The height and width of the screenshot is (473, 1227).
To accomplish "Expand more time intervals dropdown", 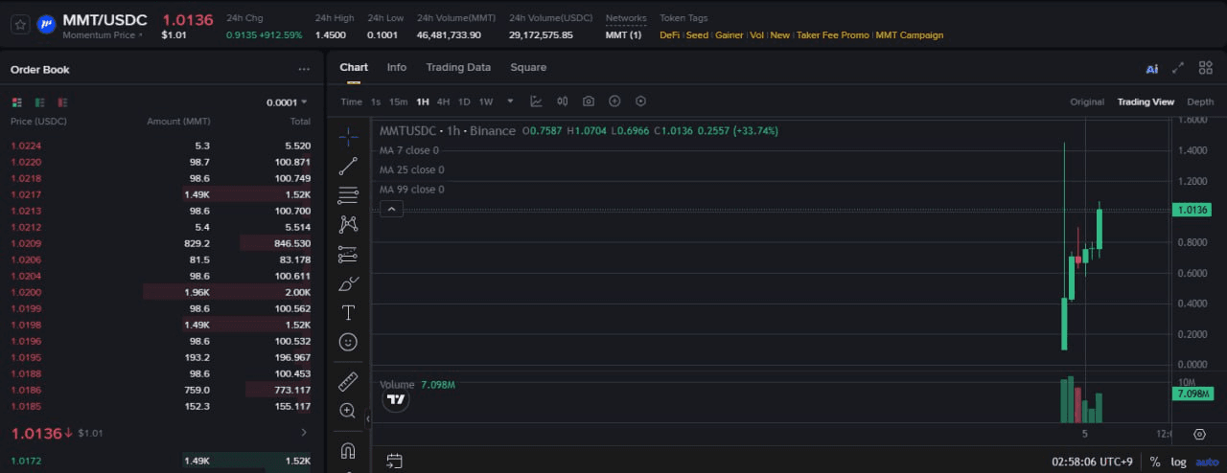I will coord(510,101).
